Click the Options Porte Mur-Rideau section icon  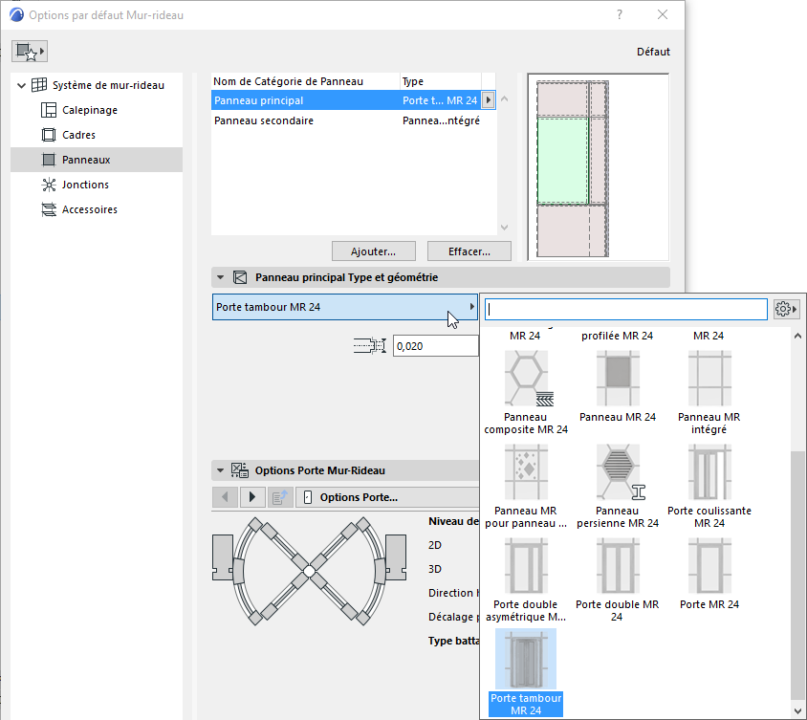click(x=240, y=470)
